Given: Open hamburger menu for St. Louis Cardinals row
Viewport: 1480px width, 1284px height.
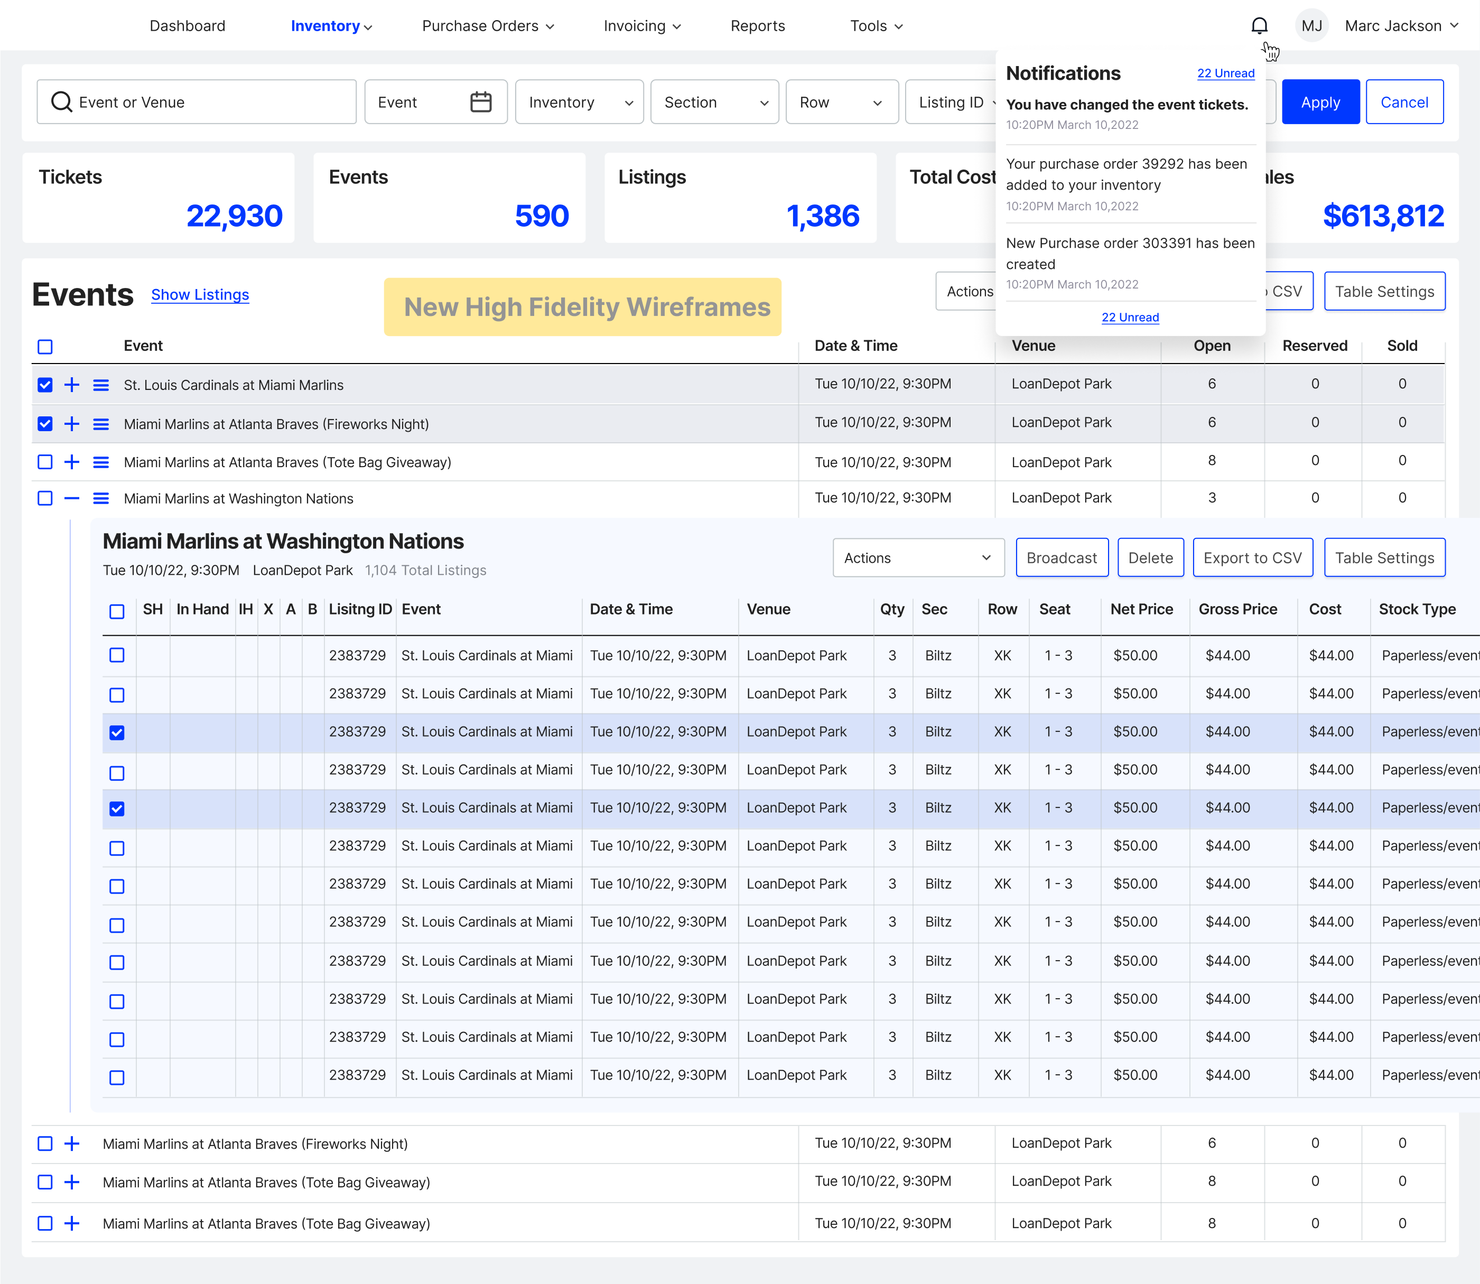Looking at the screenshot, I should pyautogui.click(x=101, y=385).
